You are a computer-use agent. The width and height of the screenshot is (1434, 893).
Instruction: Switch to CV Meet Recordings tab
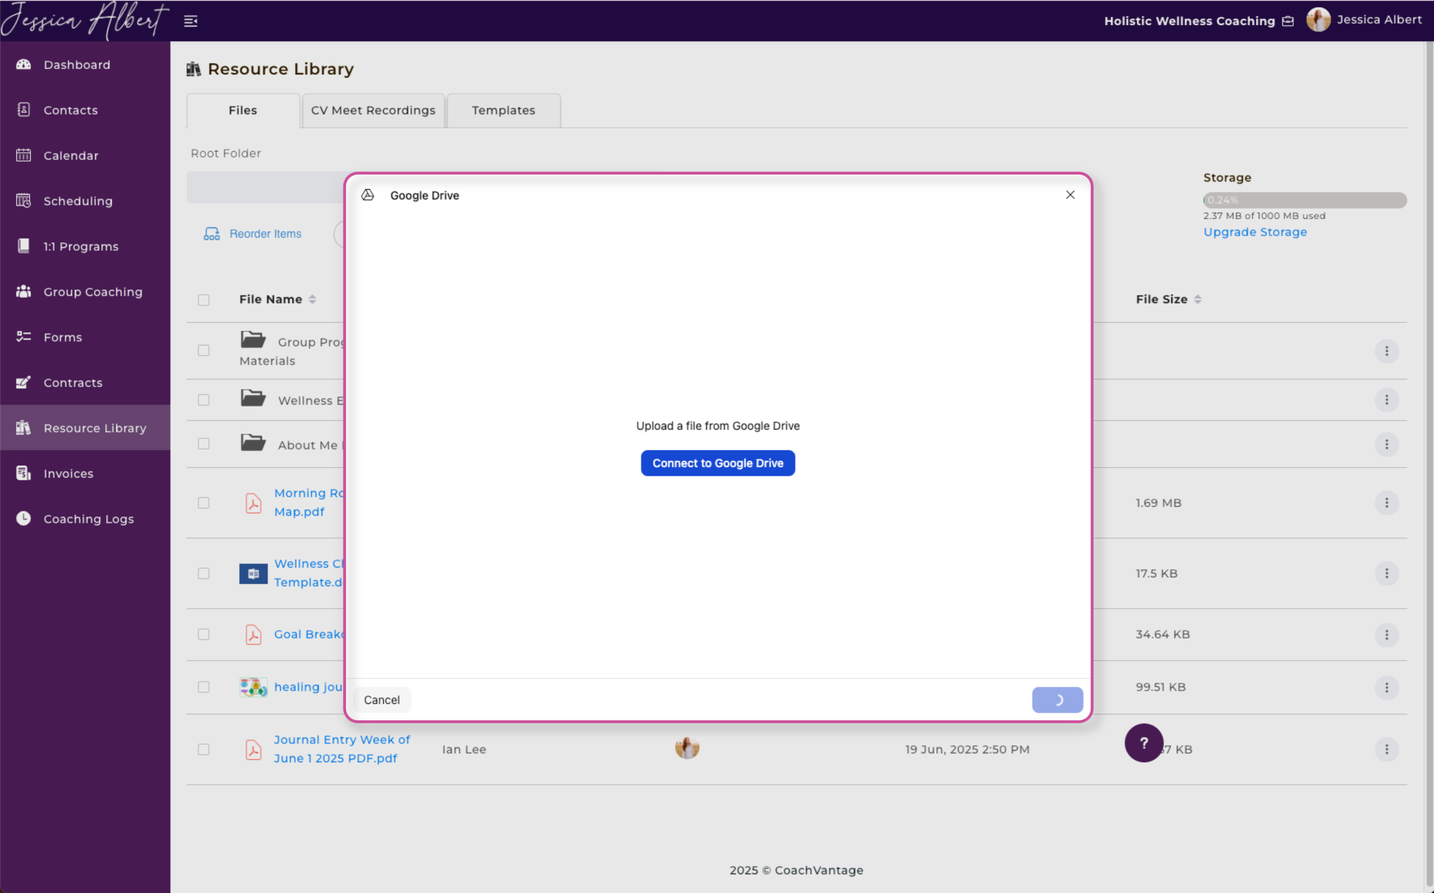373,111
